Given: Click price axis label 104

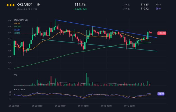Looking at the screenshot, I should pos(10,63).
